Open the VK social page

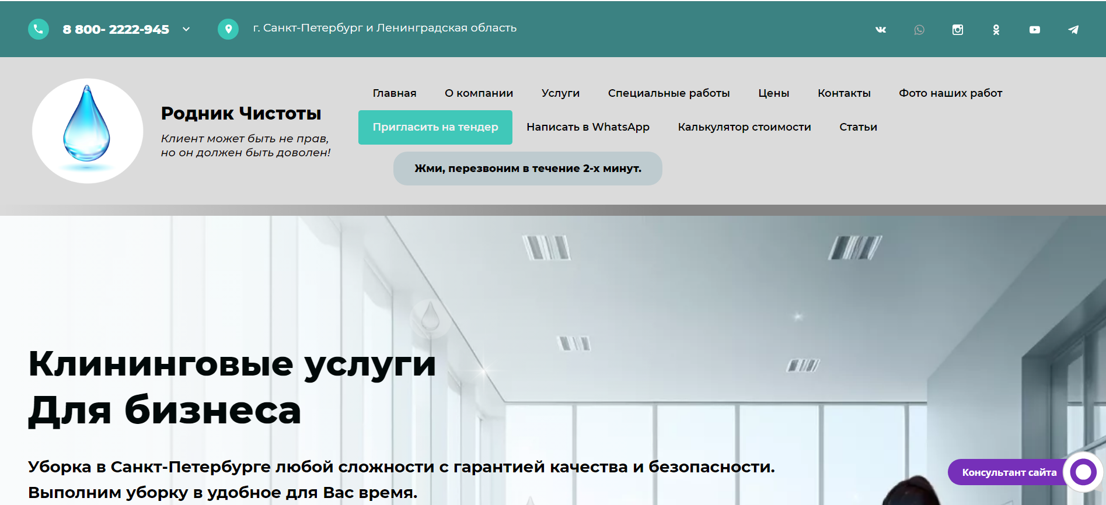click(x=881, y=30)
